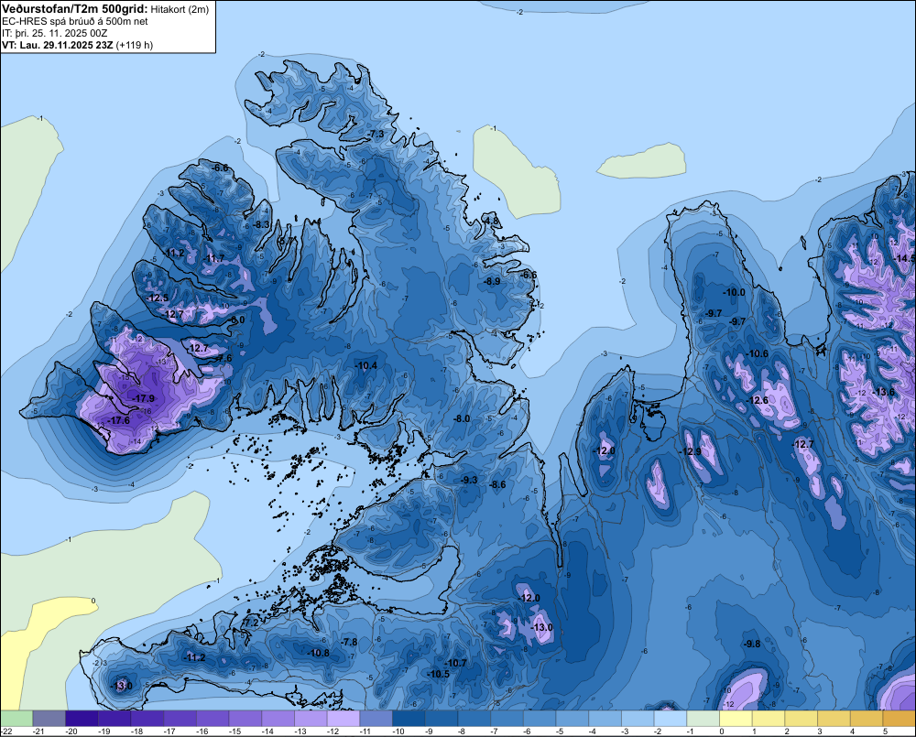Click the -8.3 temperature value

pos(261,224)
